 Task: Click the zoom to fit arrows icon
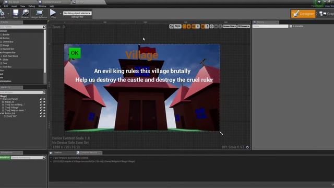[x=212, y=26]
